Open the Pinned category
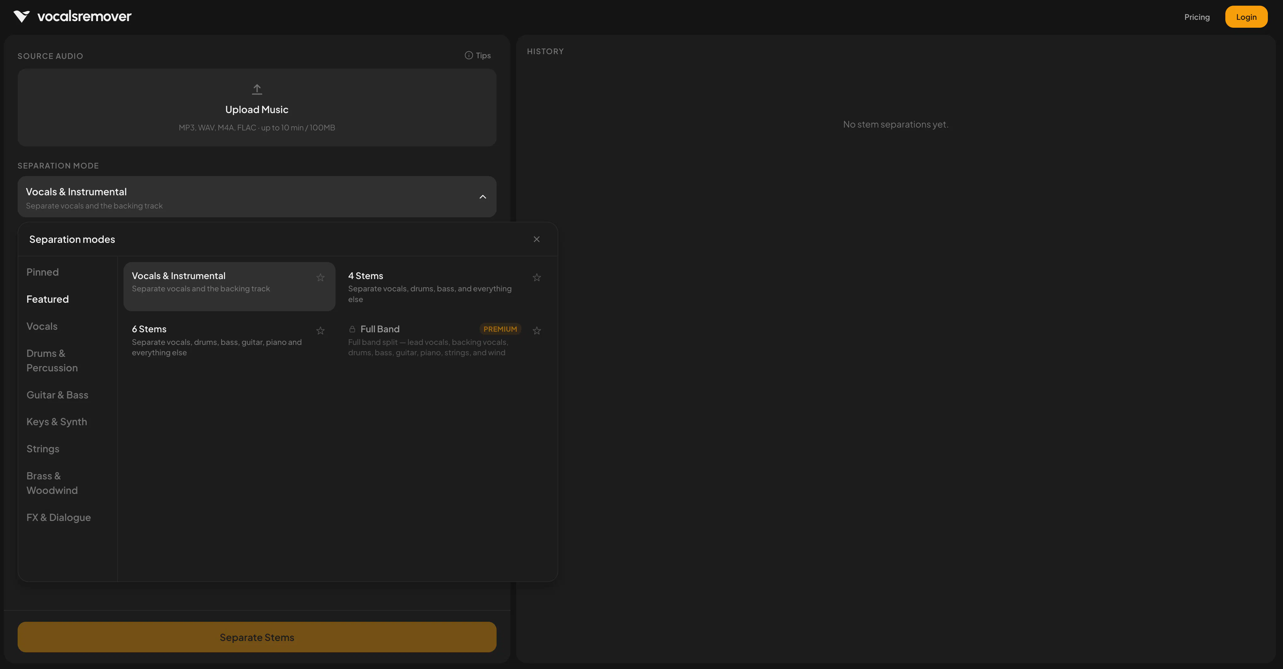 42,272
